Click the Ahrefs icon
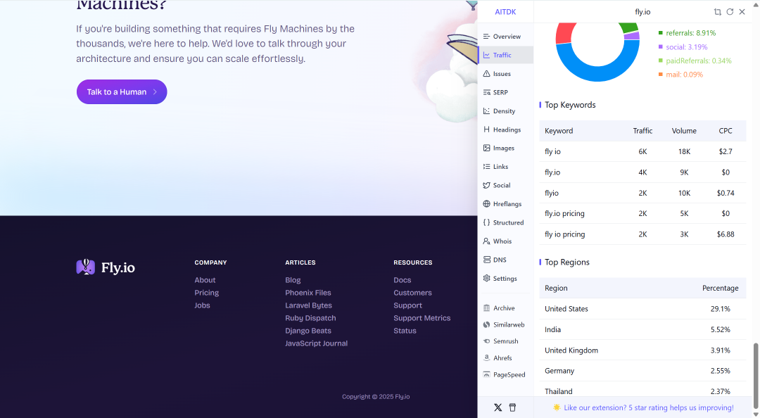Viewport: 760px width, 418px height. (487, 357)
